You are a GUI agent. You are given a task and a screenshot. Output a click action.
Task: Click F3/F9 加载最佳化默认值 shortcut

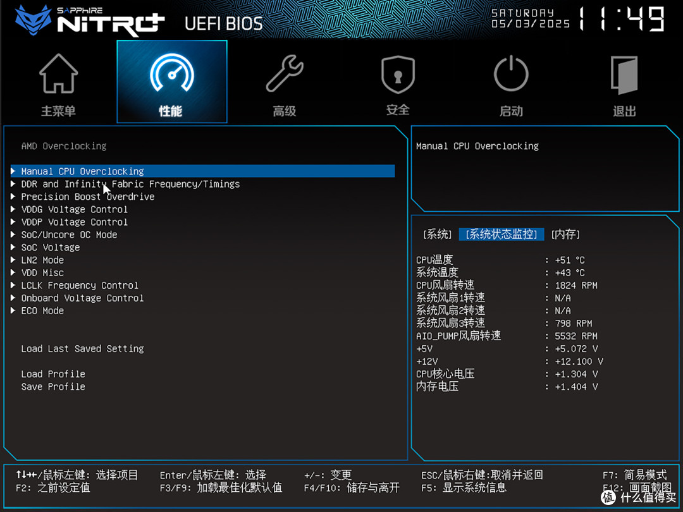pyautogui.click(x=221, y=487)
